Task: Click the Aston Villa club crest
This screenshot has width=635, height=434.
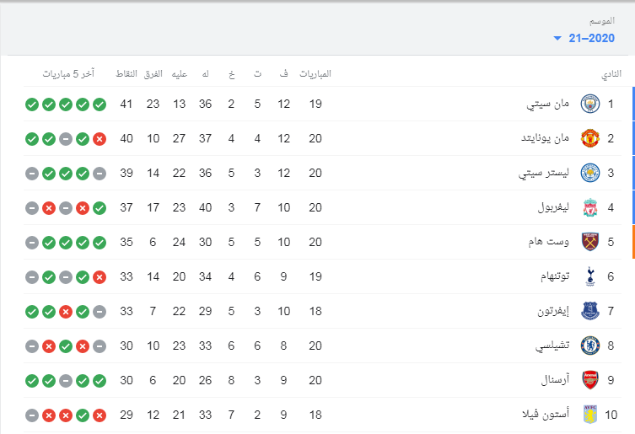Action: click(x=590, y=415)
